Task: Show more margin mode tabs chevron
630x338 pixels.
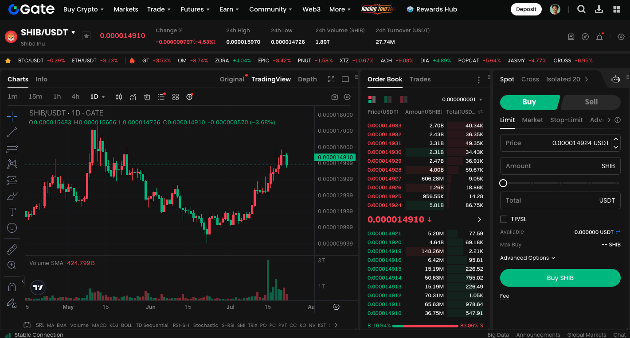Action: click(x=587, y=79)
